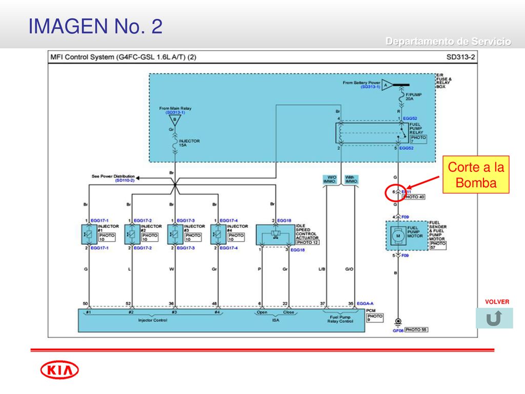525x394 pixels.
Task: Select the Injector #3 coil symbol
Action: pos(175,234)
